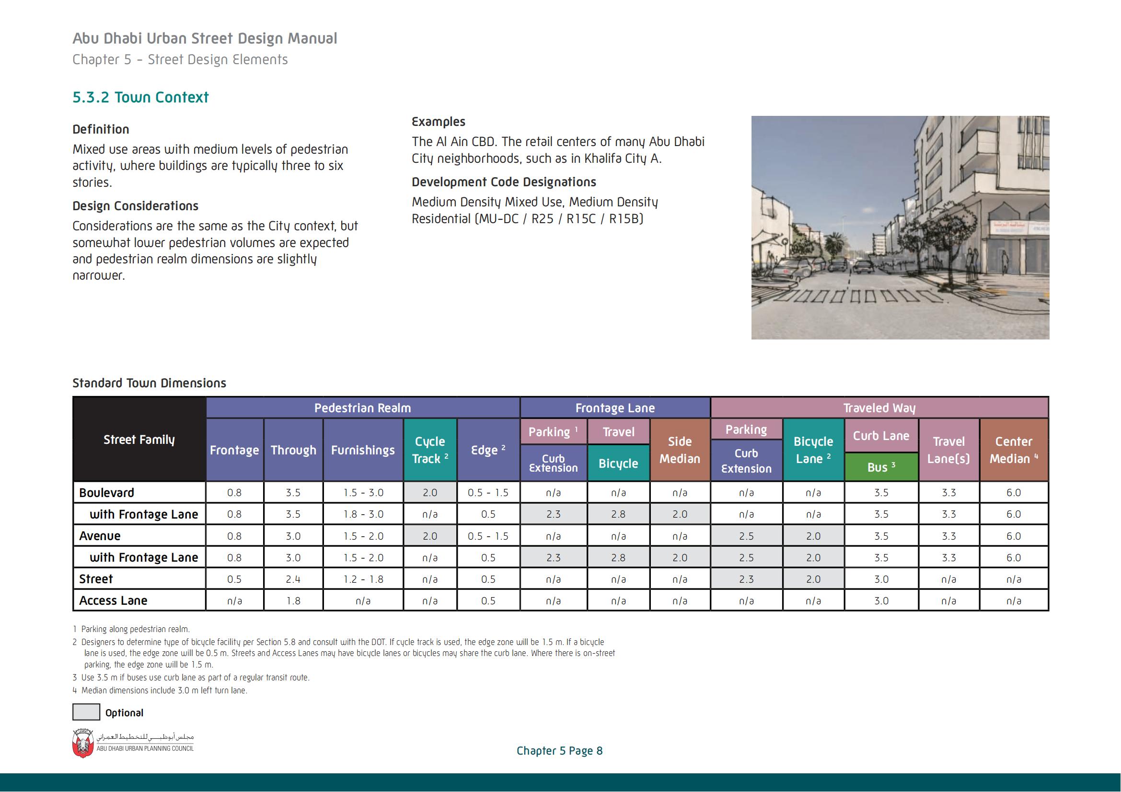
Task: Click the 'Access Lane' row label
Action: click(x=113, y=600)
